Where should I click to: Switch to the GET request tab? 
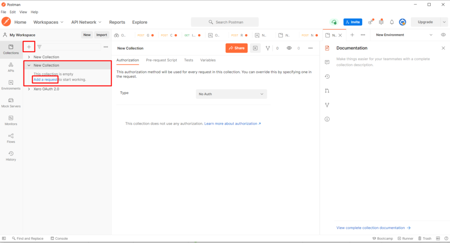tap(192, 35)
